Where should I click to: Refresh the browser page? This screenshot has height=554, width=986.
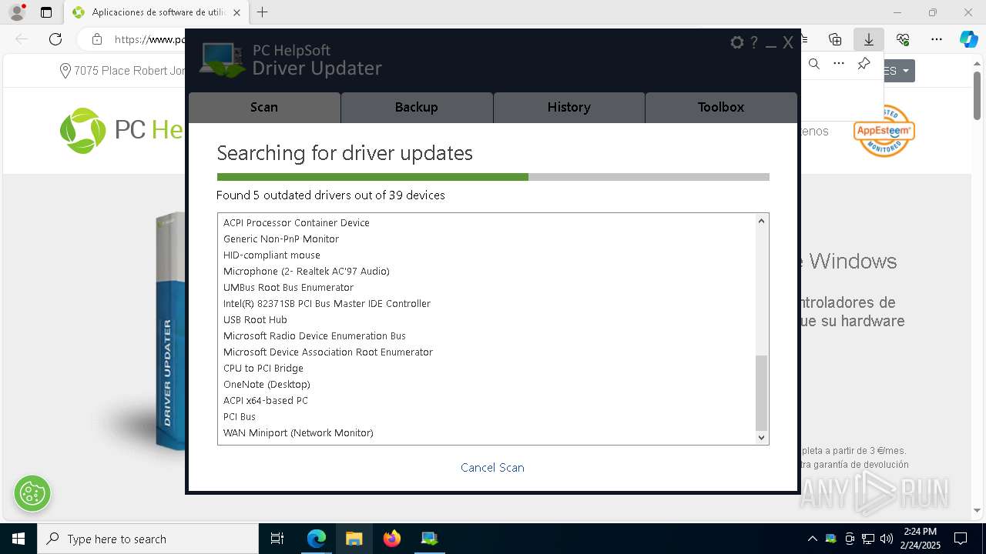coord(55,39)
